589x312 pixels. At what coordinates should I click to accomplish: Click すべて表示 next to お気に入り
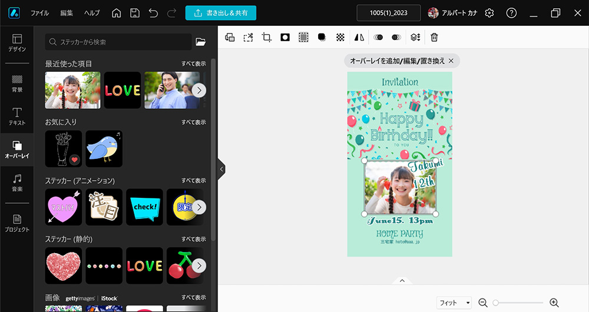tap(193, 122)
